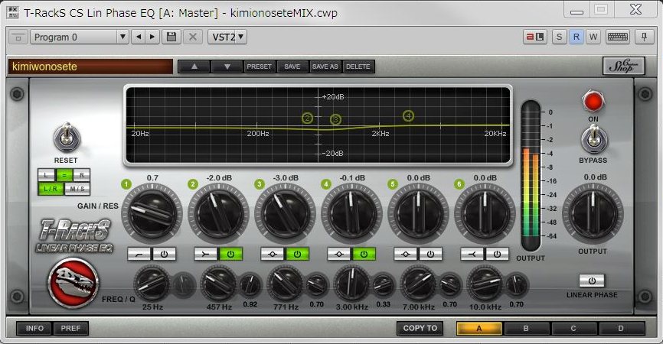The width and height of the screenshot is (663, 344).
Task: Click band 5 peak filter shape icon
Action: (406, 254)
